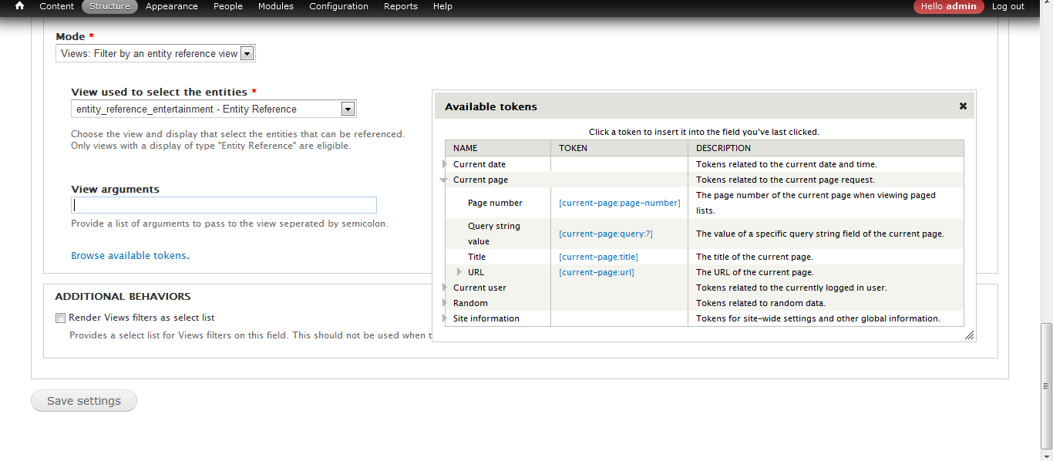Enable Render Views filters as select list
This screenshot has width=1053, height=461.
click(x=60, y=318)
